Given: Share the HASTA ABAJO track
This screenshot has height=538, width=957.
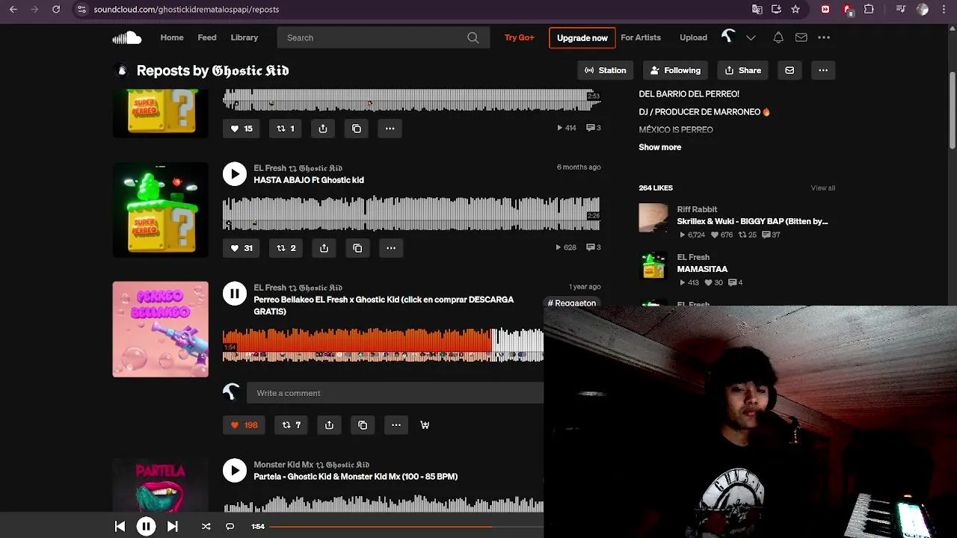Looking at the screenshot, I should pyautogui.click(x=324, y=248).
